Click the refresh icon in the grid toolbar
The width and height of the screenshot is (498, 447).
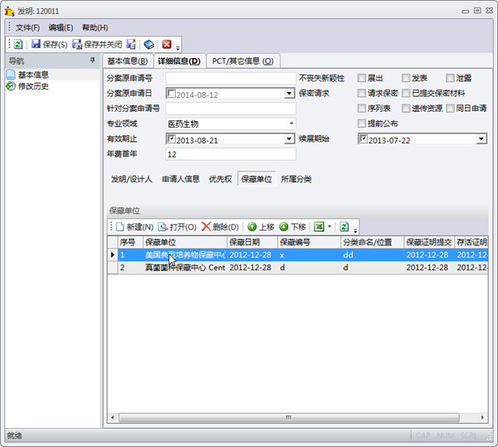click(x=344, y=226)
